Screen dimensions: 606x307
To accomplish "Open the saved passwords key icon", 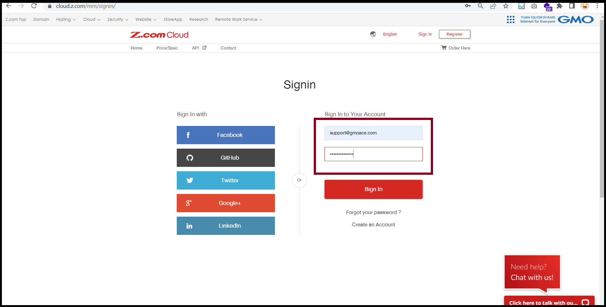I will pyautogui.click(x=468, y=6).
